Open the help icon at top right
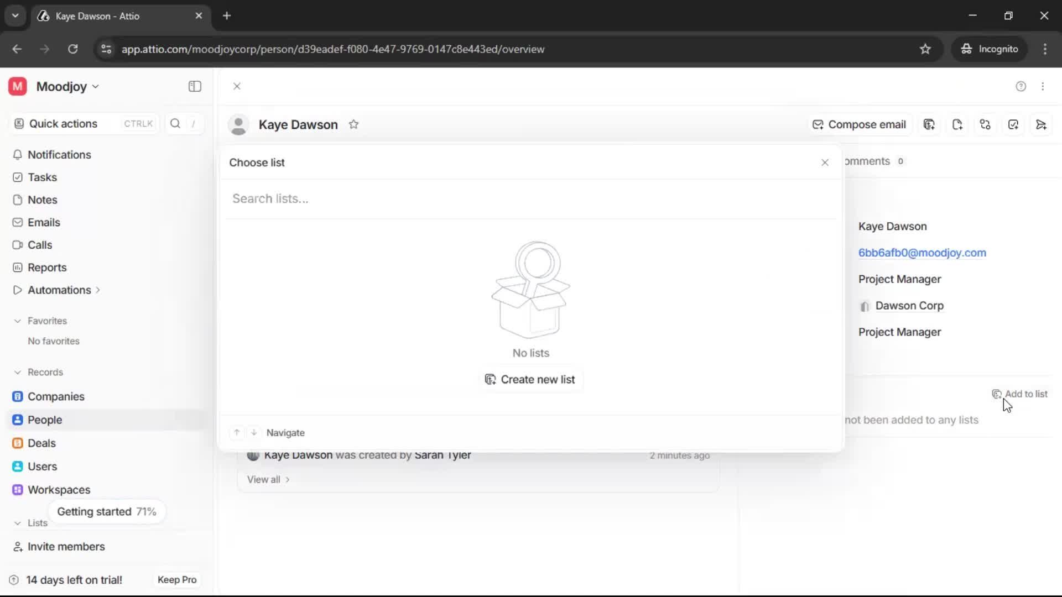 coord(1021,87)
